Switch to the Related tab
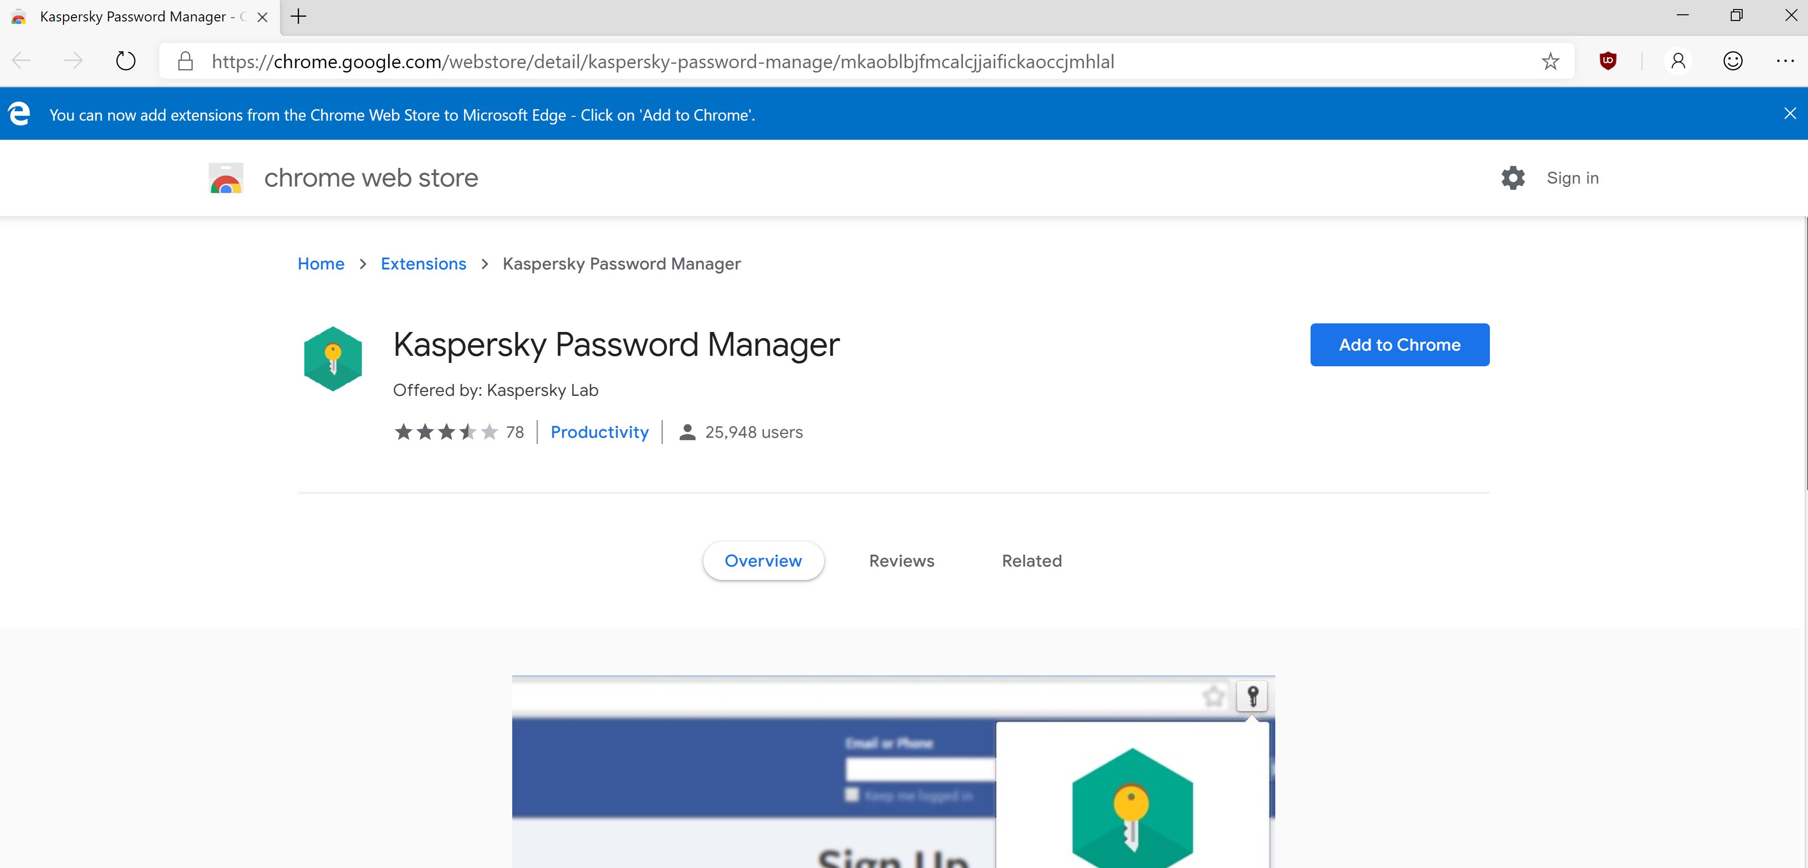Viewport: 1808px width, 868px height. [x=1031, y=561]
